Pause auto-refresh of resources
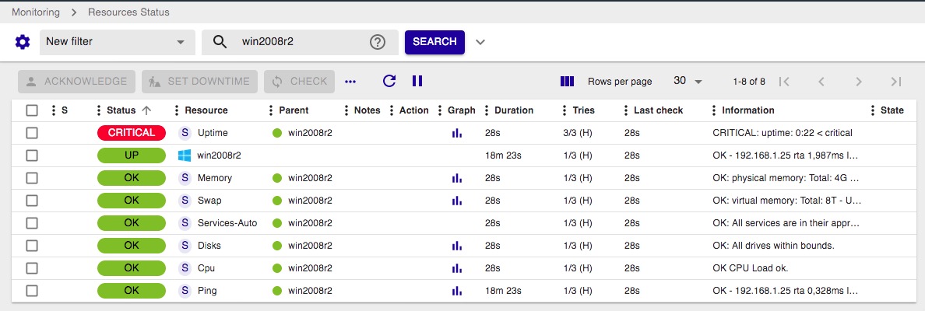This screenshot has height=311, width=925. point(417,81)
